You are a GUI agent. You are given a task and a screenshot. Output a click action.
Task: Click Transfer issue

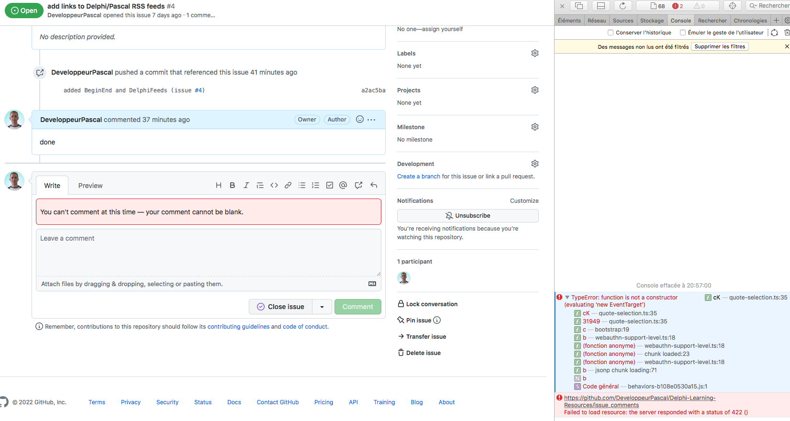point(422,337)
